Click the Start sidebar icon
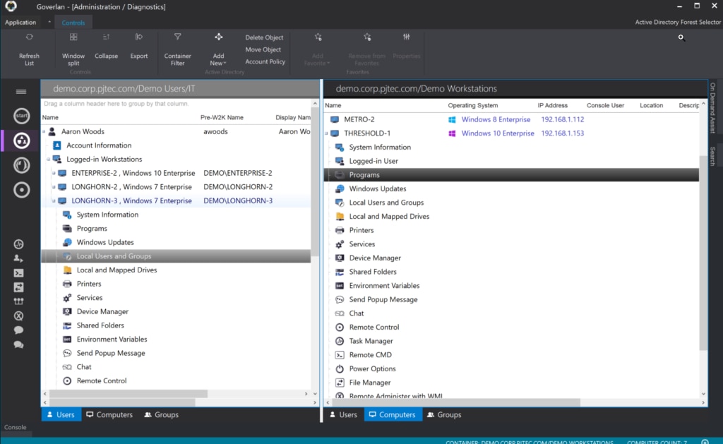The image size is (723, 444). pos(21,116)
